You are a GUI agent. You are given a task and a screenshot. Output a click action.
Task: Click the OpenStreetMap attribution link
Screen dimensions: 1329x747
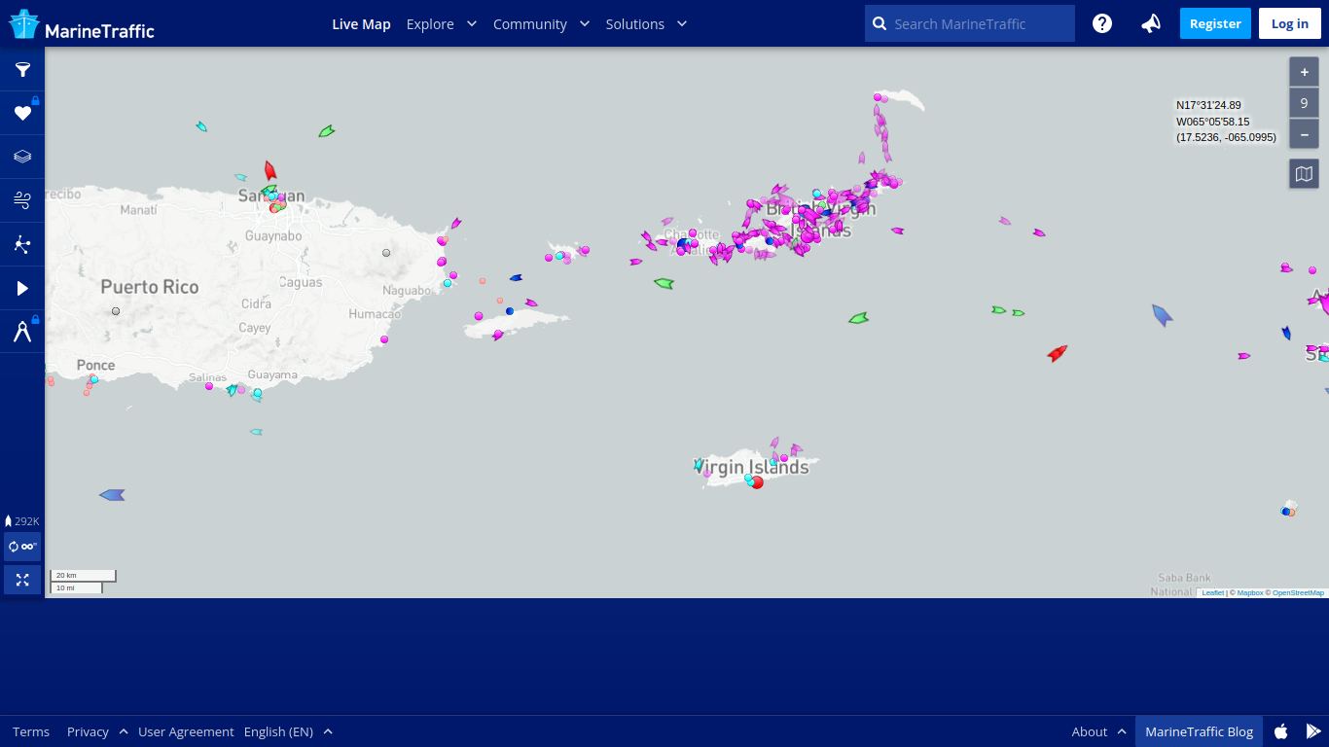[x=1298, y=592]
